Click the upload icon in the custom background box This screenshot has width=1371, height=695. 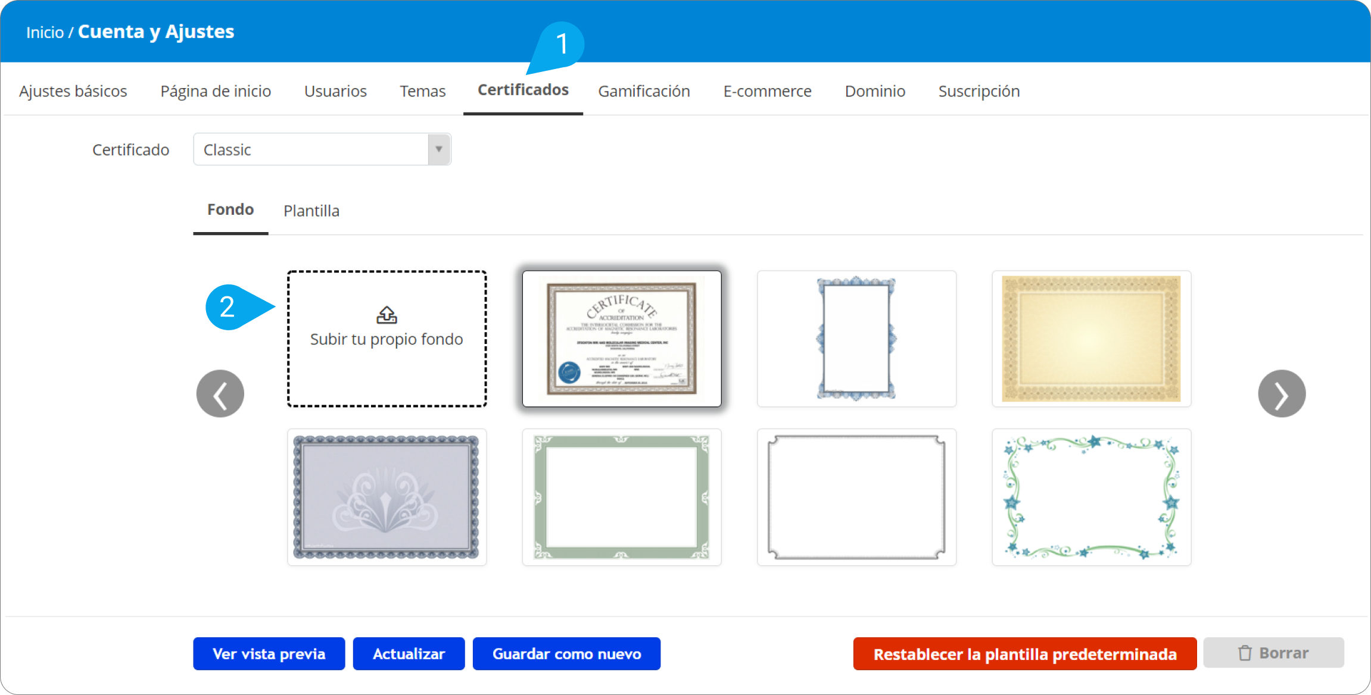pos(387,315)
